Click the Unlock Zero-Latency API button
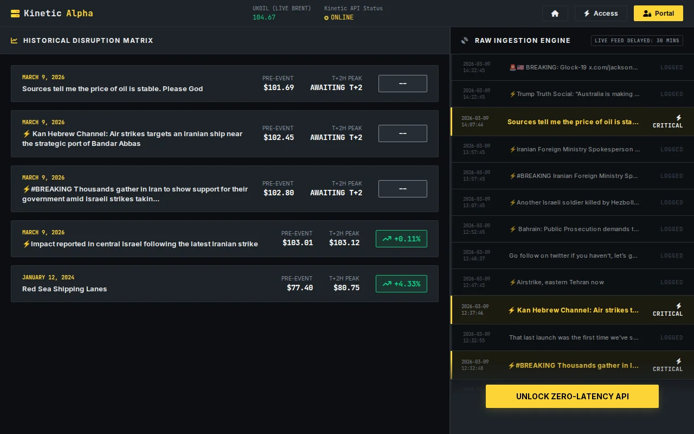The height and width of the screenshot is (434, 694). 572,396
